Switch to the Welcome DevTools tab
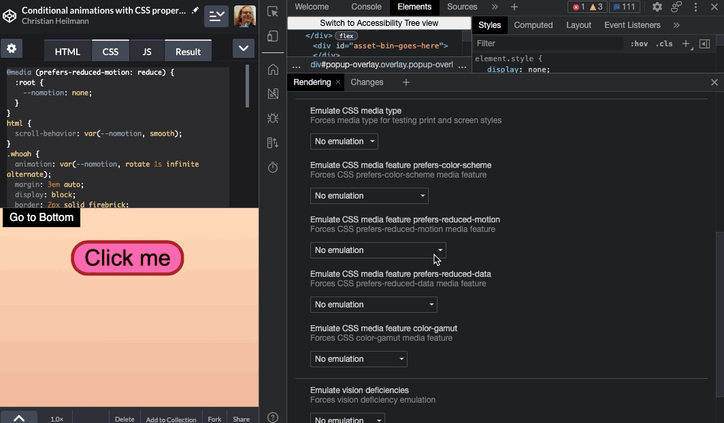This screenshot has height=423, width=724. tap(312, 7)
